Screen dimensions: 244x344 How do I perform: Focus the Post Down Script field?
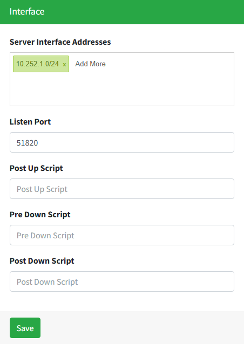point(122,281)
